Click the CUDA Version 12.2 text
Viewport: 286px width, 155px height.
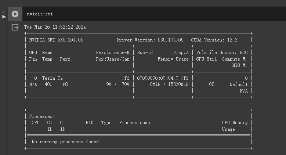click(x=214, y=40)
